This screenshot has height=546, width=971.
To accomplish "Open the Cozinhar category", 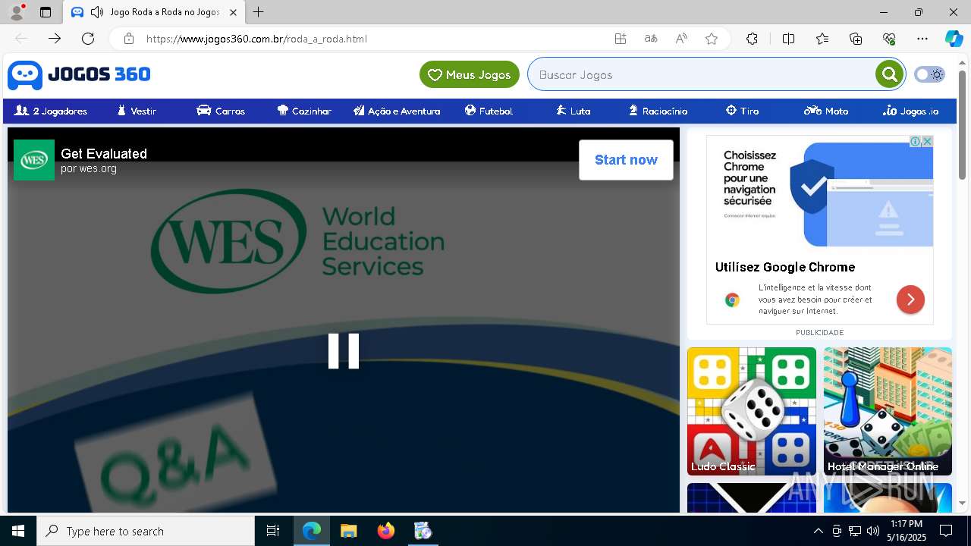I will click(304, 111).
